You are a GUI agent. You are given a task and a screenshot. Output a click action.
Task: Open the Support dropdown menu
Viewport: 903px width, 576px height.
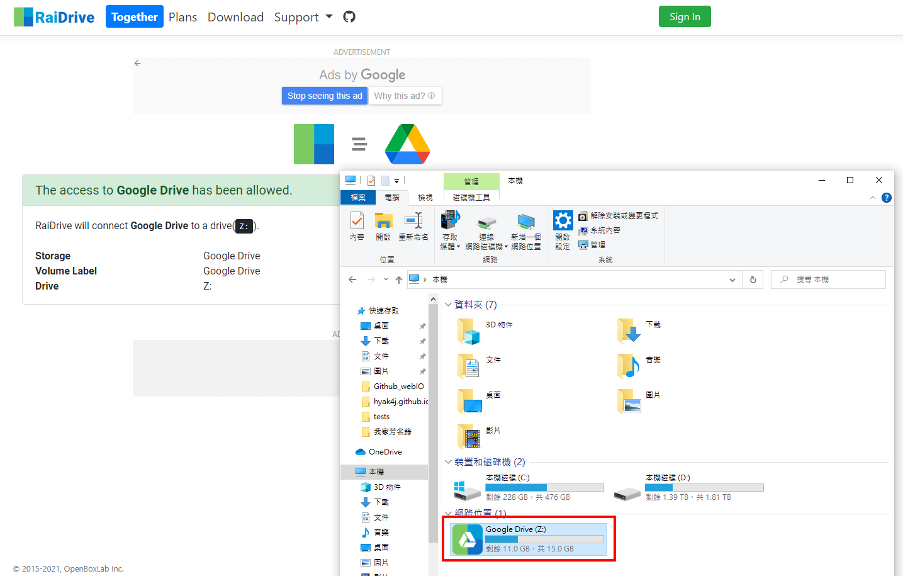coord(303,17)
